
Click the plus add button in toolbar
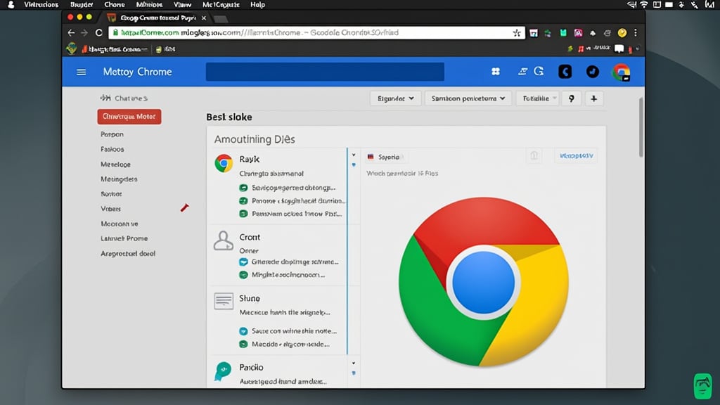coord(593,98)
